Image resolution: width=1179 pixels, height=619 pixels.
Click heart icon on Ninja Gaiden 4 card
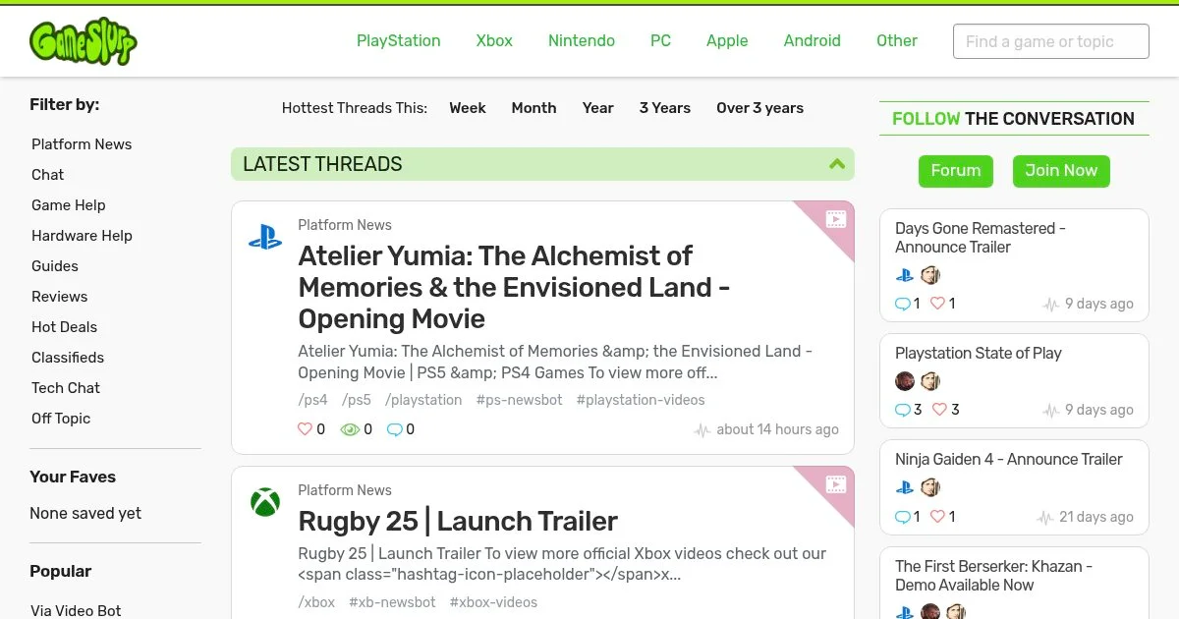coord(937,516)
